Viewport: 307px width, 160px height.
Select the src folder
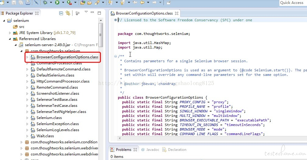pyautogui.click(x=19, y=27)
